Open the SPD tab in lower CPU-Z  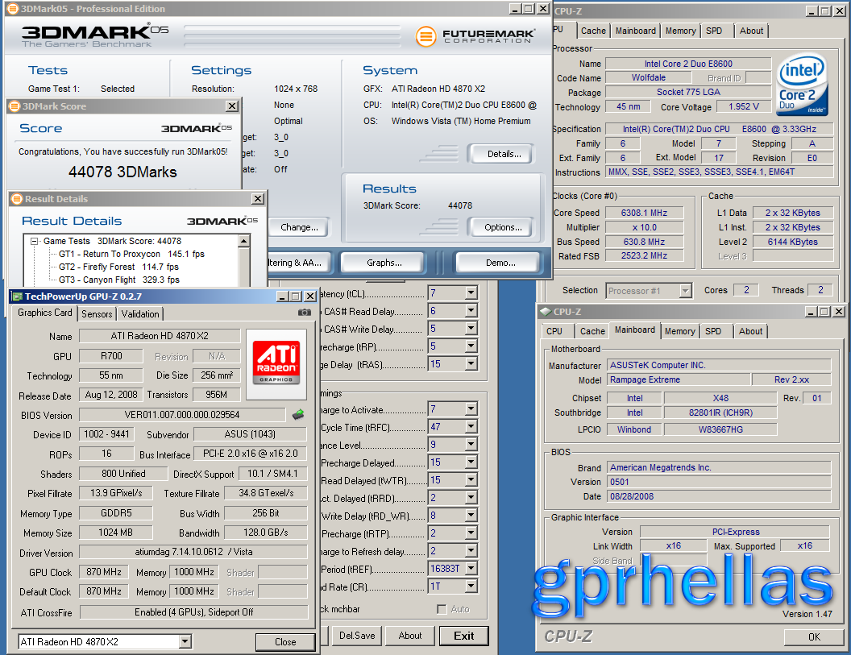(713, 331)
